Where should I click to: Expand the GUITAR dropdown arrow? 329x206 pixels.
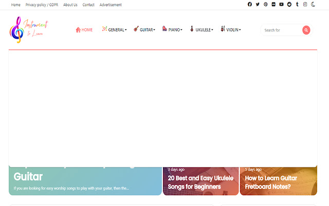click(x=154, y=30)
